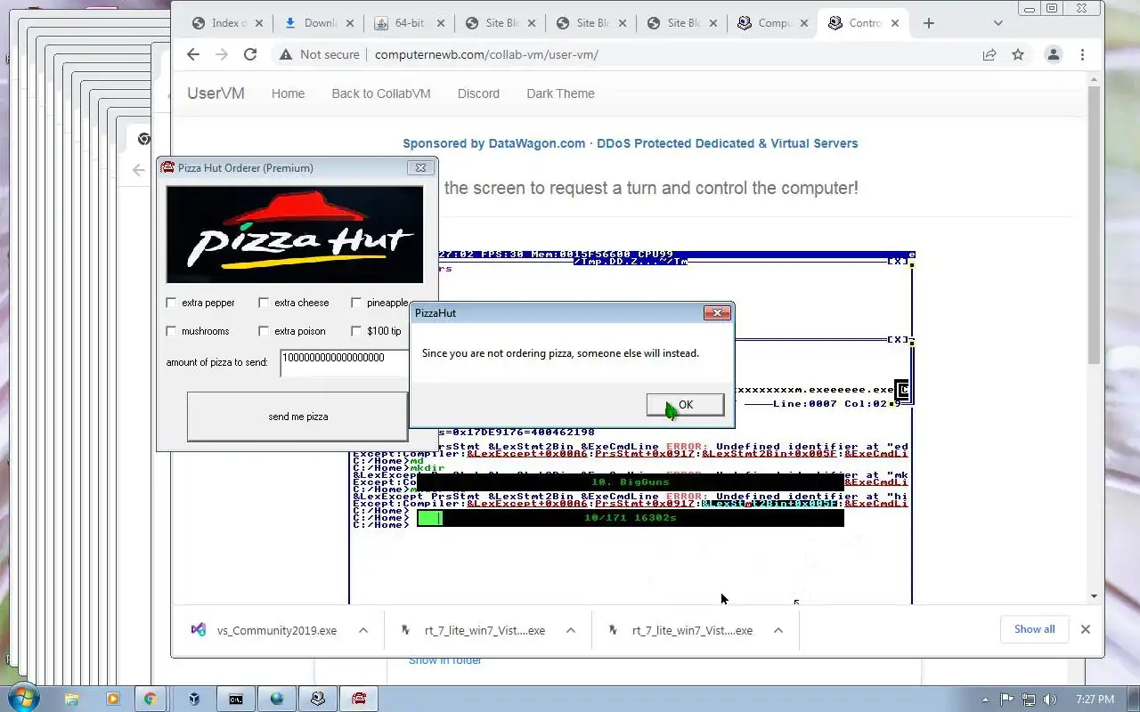1140x712 pixels.
Task: Open Windows Start orb
Action: 21,699
